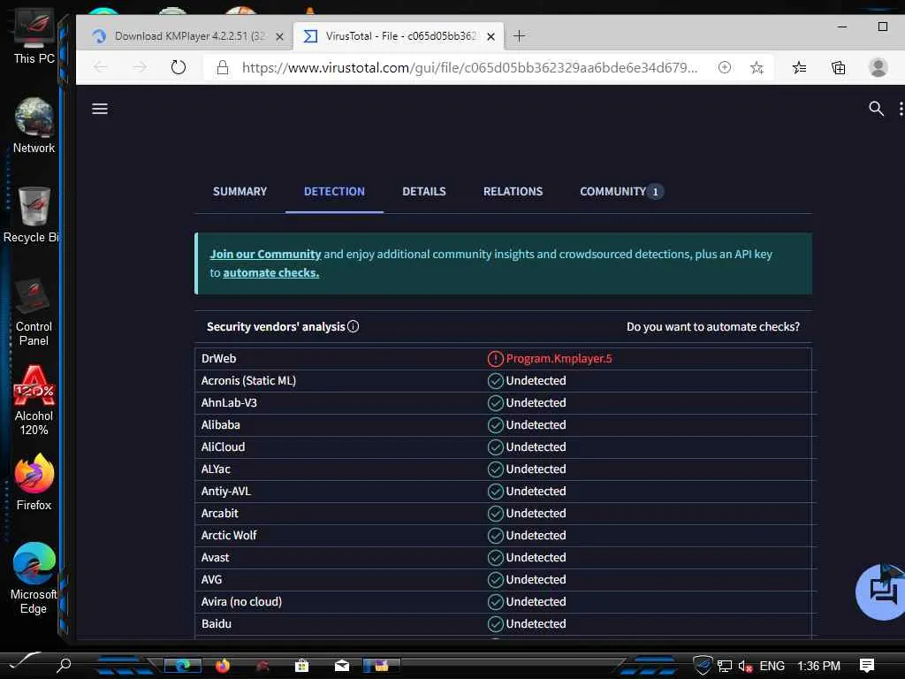The width and height of the screenshot is (905, 679).
Task: Select the DETECTION tab
Action: [334, 191]
